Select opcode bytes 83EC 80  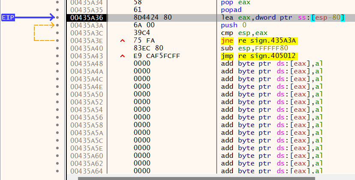148,48
